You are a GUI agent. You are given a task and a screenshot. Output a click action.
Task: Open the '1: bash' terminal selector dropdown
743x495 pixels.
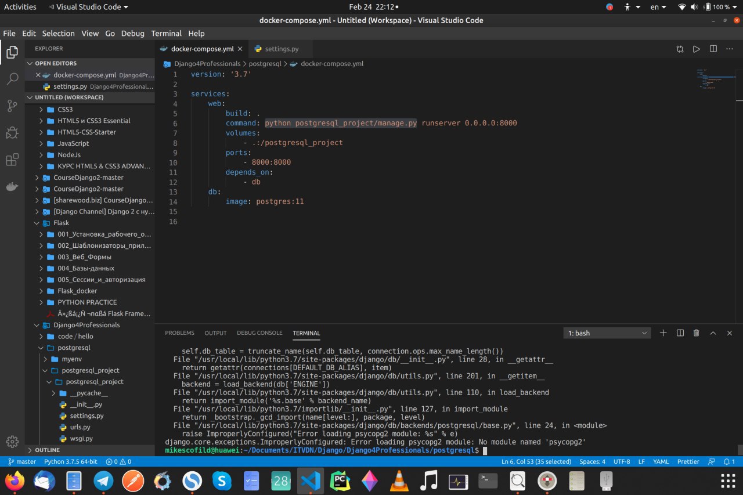click(x=607, y=333)
